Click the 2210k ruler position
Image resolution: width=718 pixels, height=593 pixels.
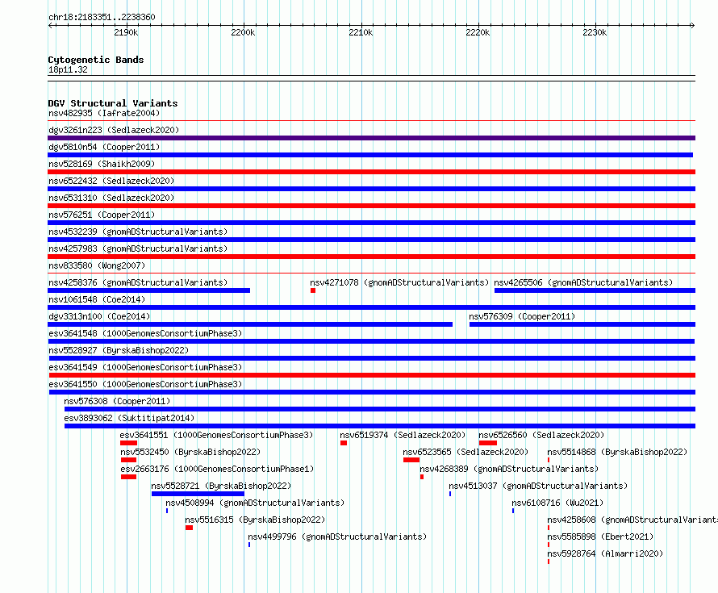coord(361,32)
